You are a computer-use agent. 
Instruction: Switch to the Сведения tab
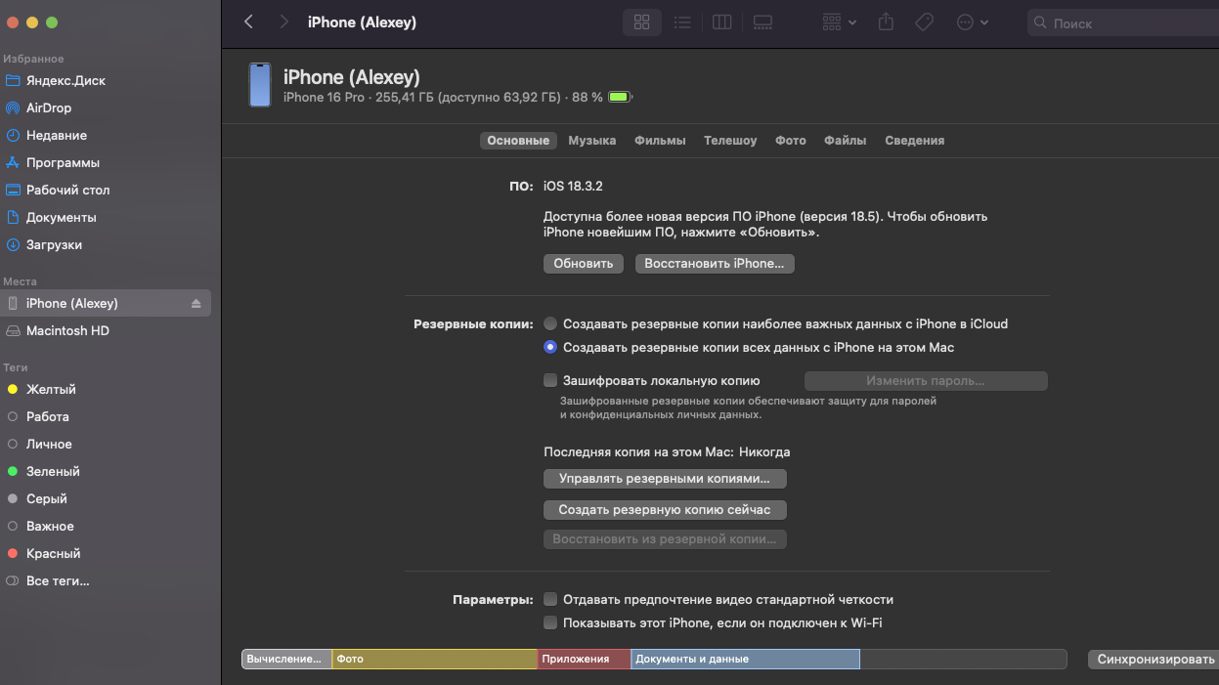click(x=915, y=141)
